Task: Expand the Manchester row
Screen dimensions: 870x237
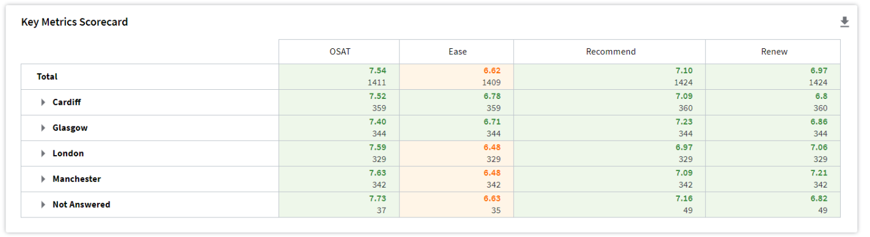Action: [43, 180]
